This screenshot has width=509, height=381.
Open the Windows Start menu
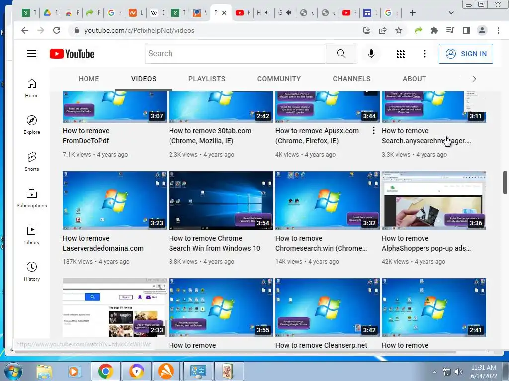pos(12,371)
